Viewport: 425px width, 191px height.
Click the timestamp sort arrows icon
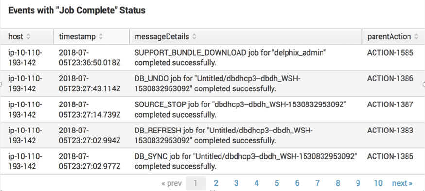coord(101,36)
